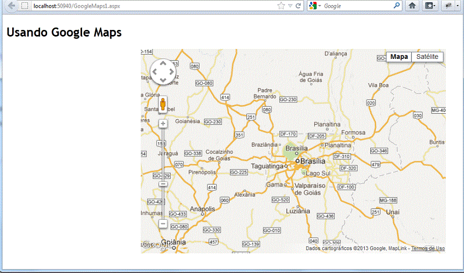464x273 pixels.
Task: Click the map zoom slider handle
Action: pos(163,184)
